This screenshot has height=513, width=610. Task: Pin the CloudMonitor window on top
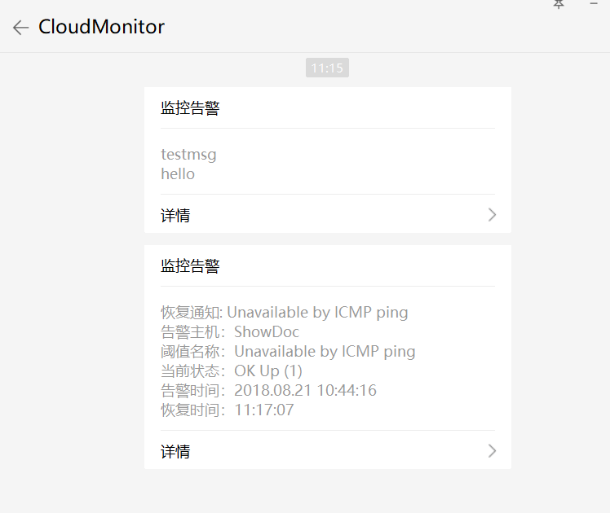click(559, 4)
